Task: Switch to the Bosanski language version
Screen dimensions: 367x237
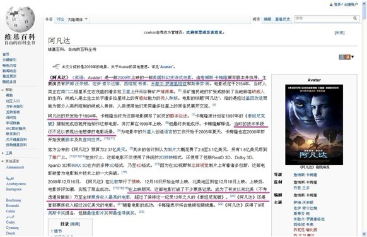Action: click(x=13, y=205)
